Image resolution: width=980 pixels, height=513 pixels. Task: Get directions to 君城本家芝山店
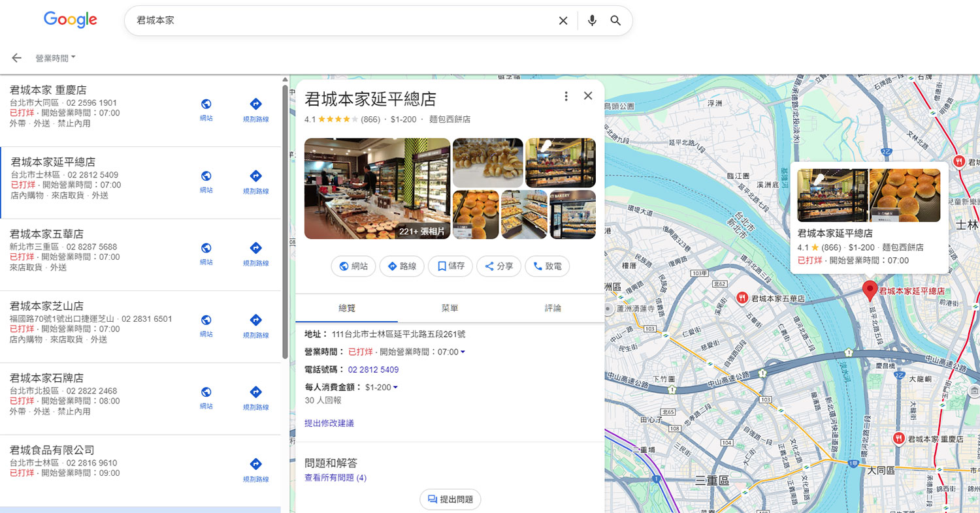coord(256,326)
